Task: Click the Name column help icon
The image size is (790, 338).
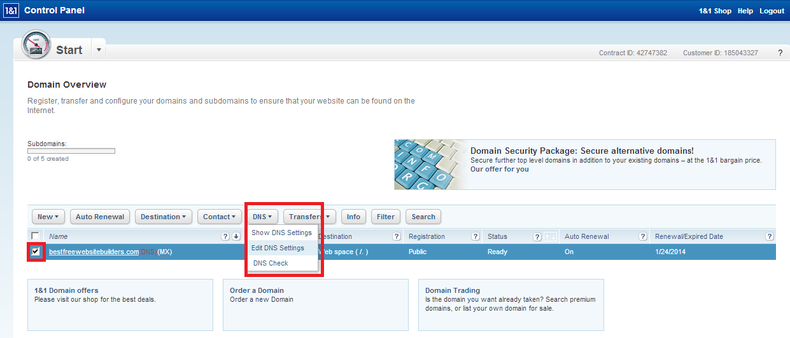Action: [x=225, y=236]
